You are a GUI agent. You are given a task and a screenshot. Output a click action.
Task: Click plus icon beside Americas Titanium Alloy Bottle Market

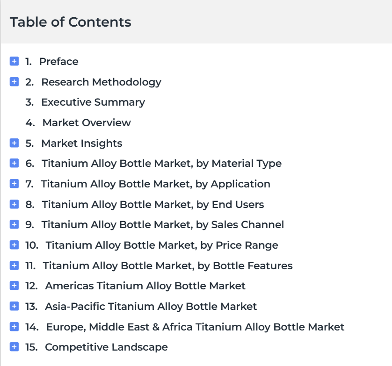point(14,286)
